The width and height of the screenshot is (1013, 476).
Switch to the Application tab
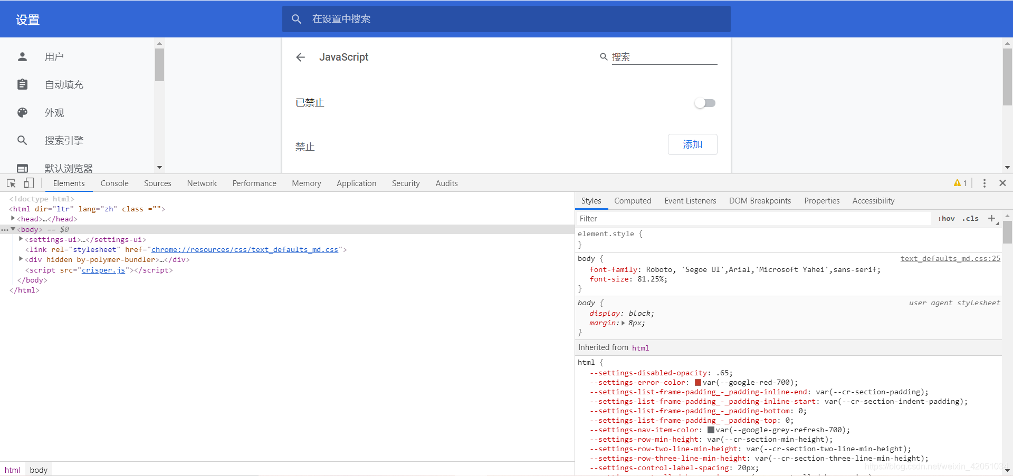(x=357, y=183)
